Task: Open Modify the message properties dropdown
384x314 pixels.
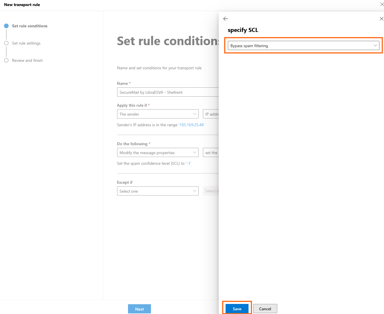Action: click(x=158, y=152)
